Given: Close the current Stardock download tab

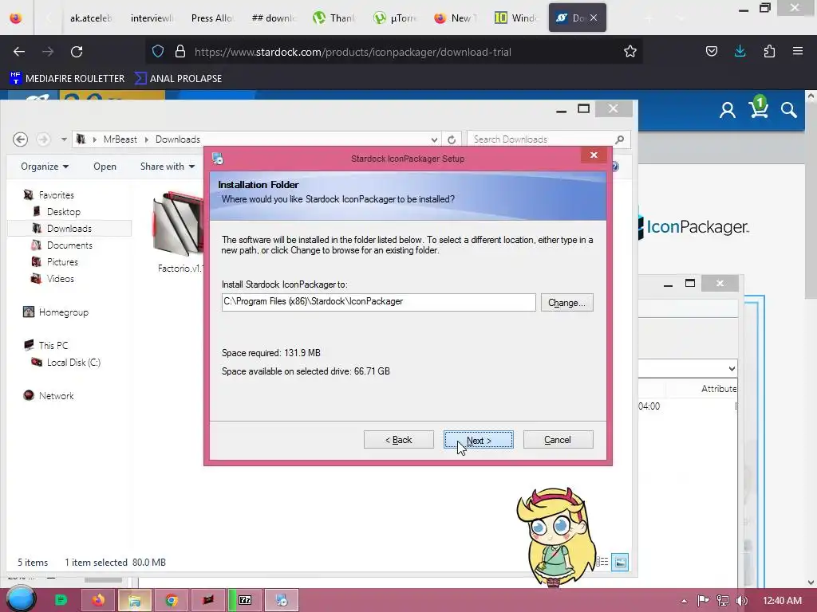Looking at the screenshot, I should tap(594, 18).
